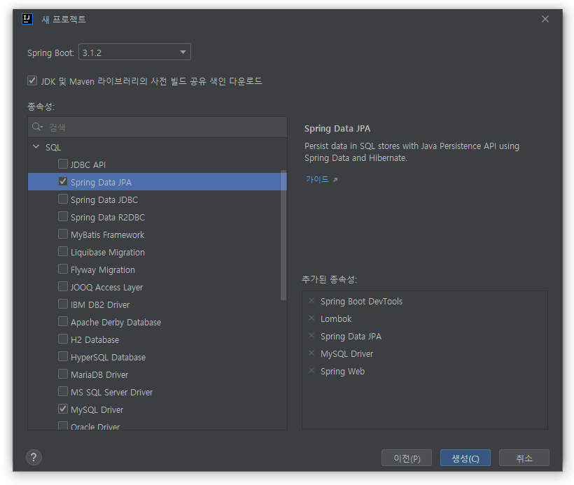Viewport: 574px width, 485px height.
Task: Close the new project dialog
Action: [545, 19]
